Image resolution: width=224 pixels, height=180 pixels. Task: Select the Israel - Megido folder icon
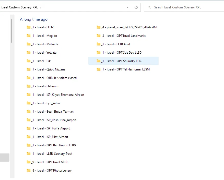[29, 36]
